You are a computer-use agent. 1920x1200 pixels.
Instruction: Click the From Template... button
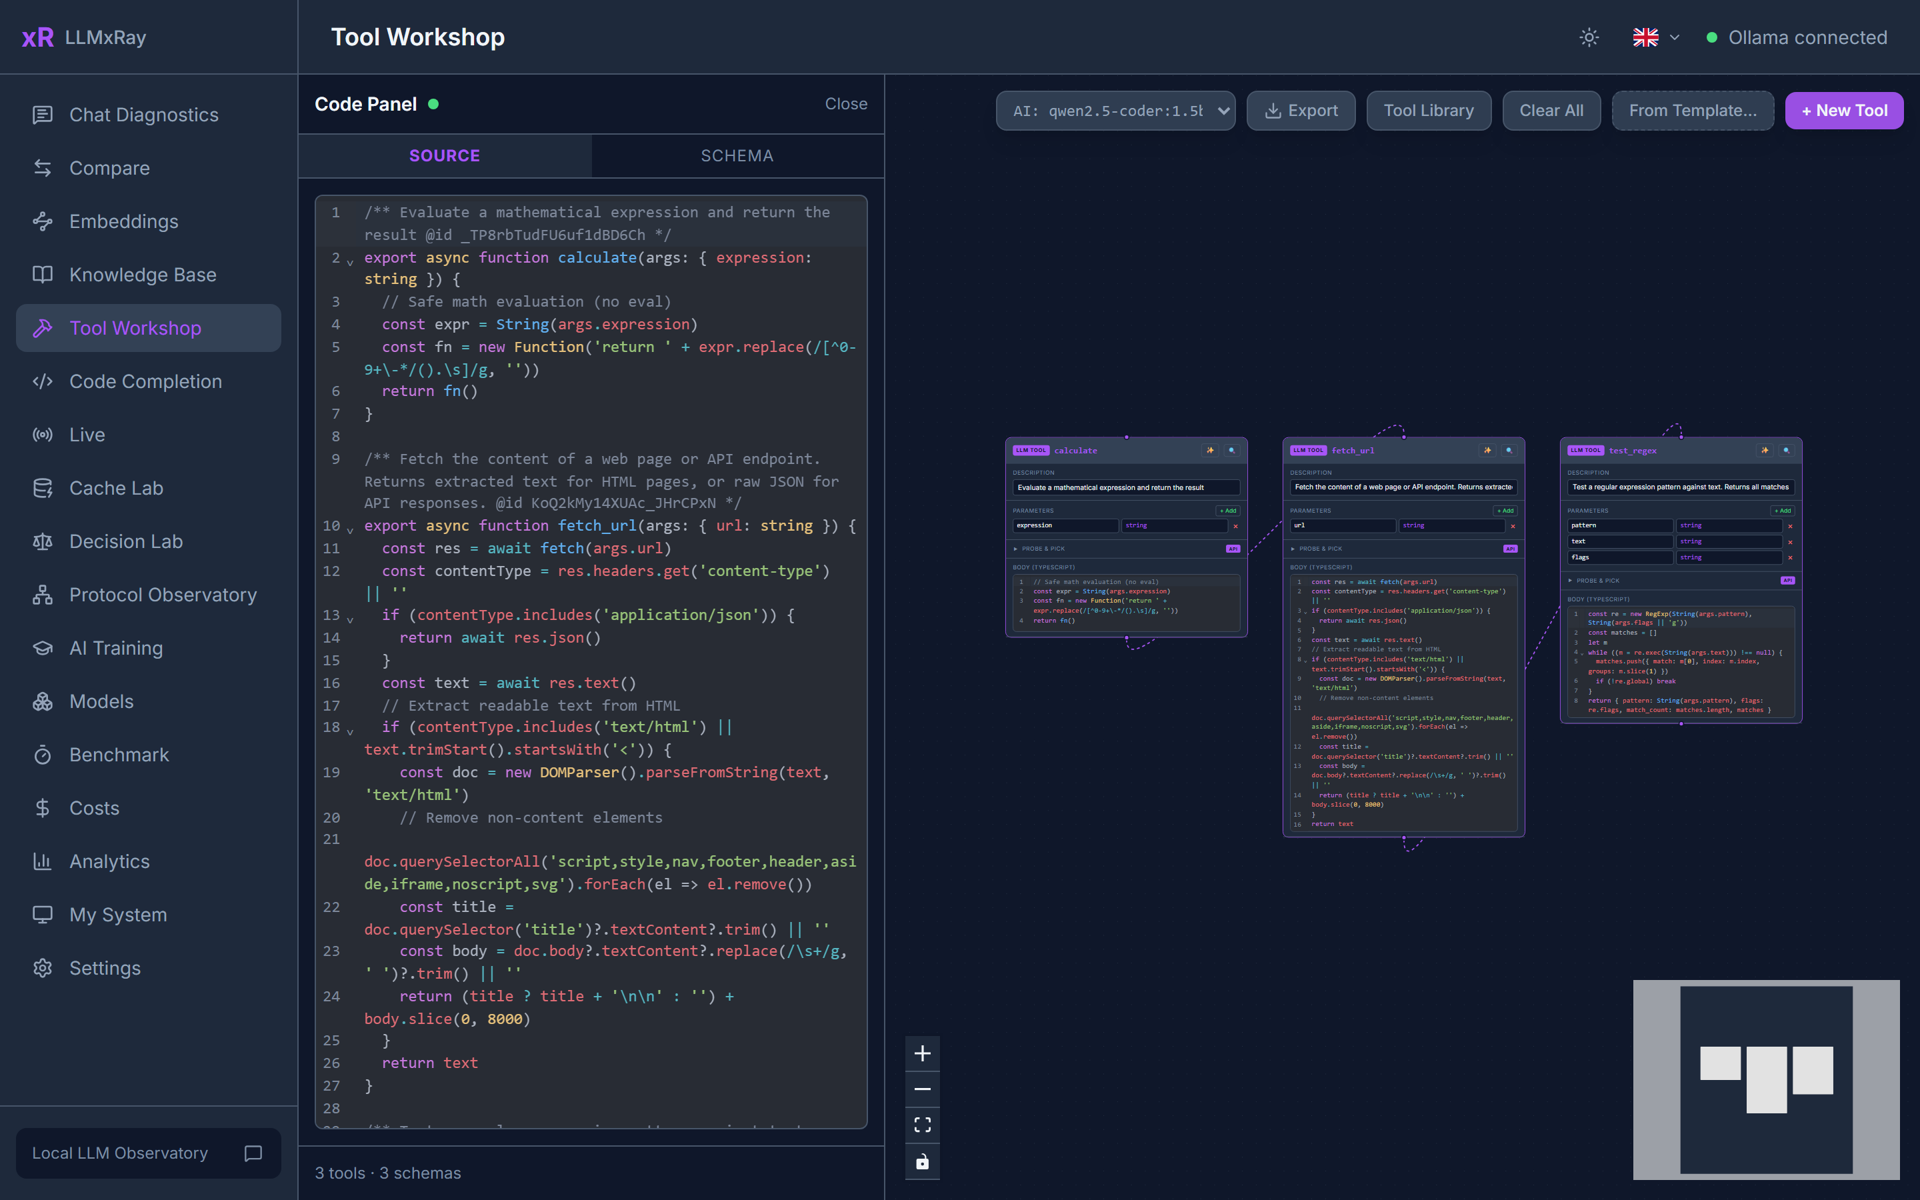(x=1693, y=110)
